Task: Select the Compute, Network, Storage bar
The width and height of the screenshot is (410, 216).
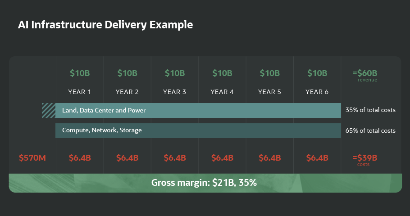Action: (x=198, y=130)
